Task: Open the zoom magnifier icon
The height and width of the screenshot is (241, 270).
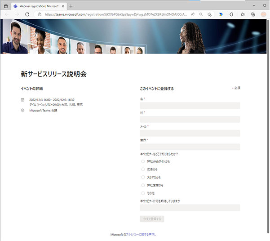Action: 201,14
